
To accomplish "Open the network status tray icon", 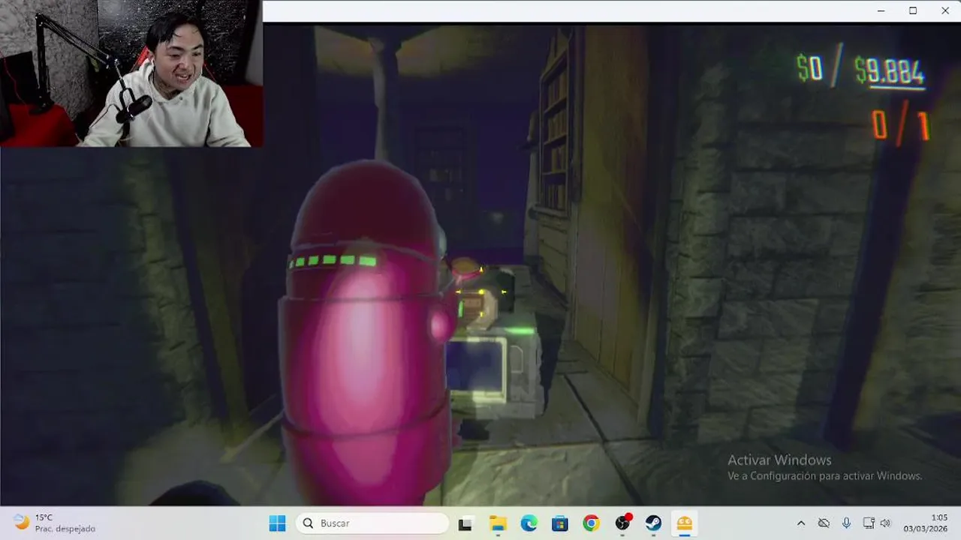I will [x=869, y=523].
